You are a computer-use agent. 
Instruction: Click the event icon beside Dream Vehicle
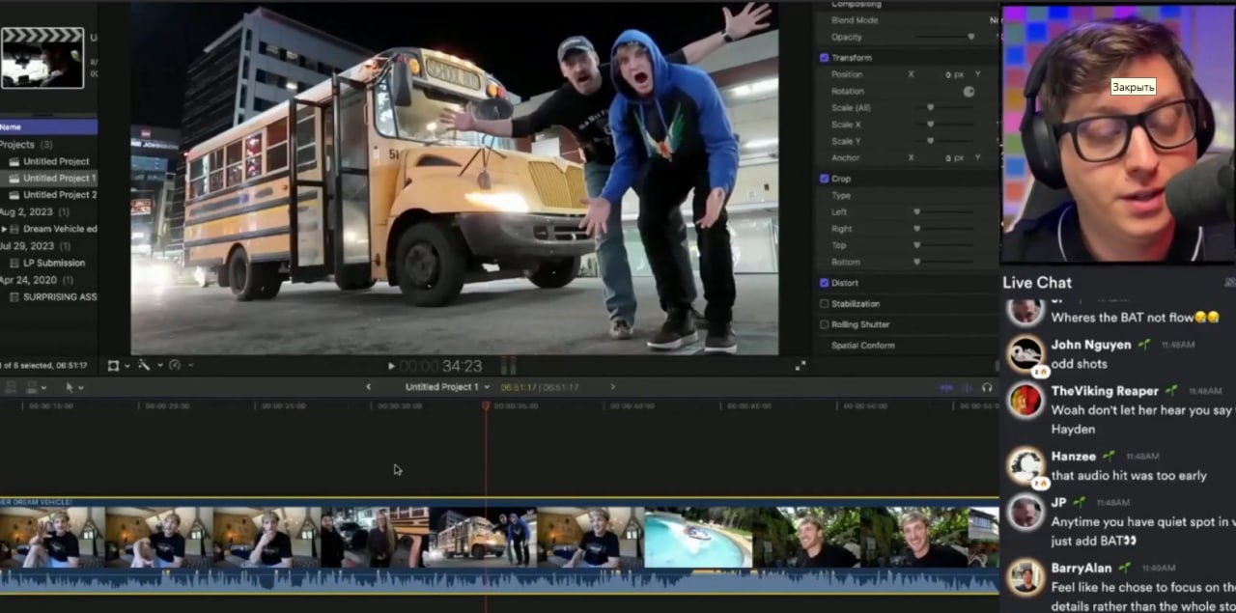point(15,229)
